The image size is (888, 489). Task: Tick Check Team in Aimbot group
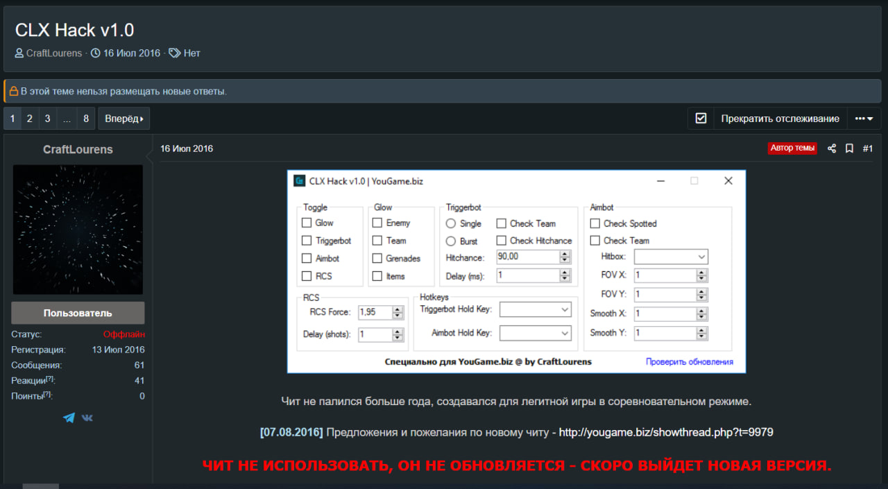595,241
